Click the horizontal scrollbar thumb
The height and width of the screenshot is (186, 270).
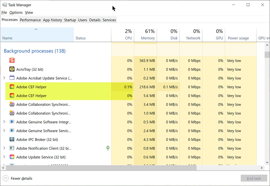[101, 168]
